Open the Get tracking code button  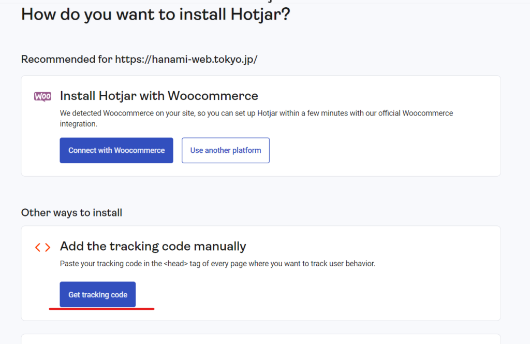point(97,295)
